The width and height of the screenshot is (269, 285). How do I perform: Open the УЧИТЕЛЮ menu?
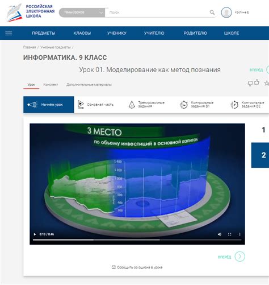point(154,33)
